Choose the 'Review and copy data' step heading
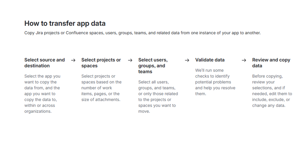This screenshot has height=151, width=307. (x=271, y=63)
